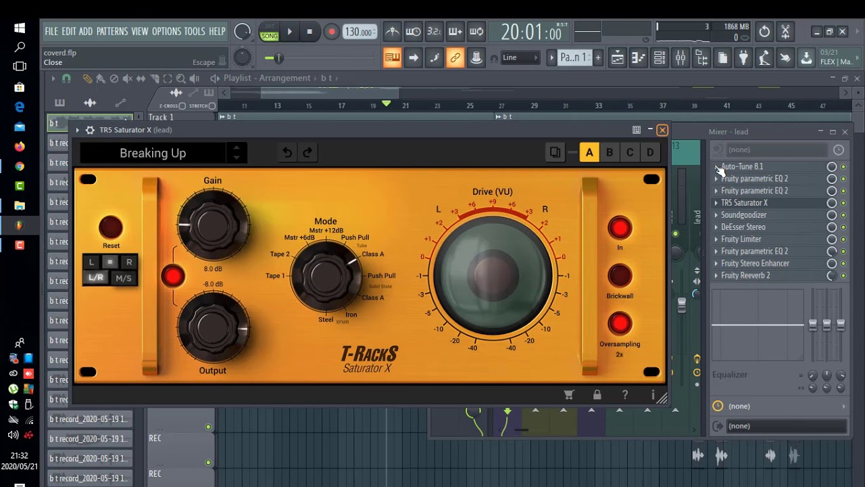
Task: Click the tempo tapper icon
Action: point(764,58)
